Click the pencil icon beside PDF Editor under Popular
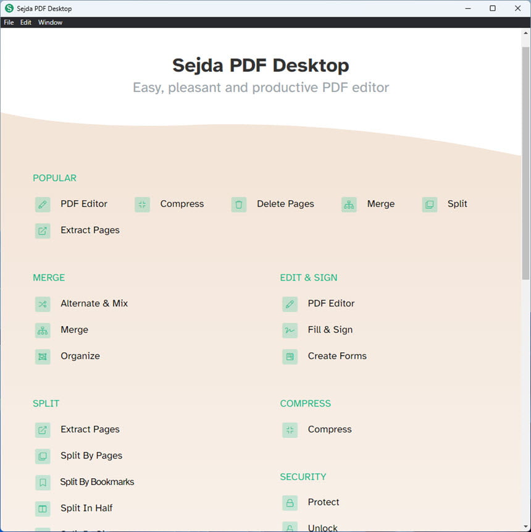The image size is (531, 532). 43,205
